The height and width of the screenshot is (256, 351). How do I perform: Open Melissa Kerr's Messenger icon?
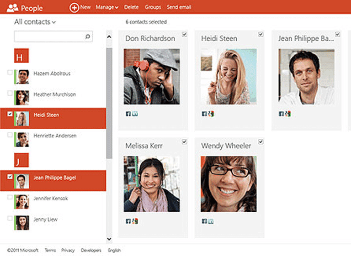pos(135,221)
